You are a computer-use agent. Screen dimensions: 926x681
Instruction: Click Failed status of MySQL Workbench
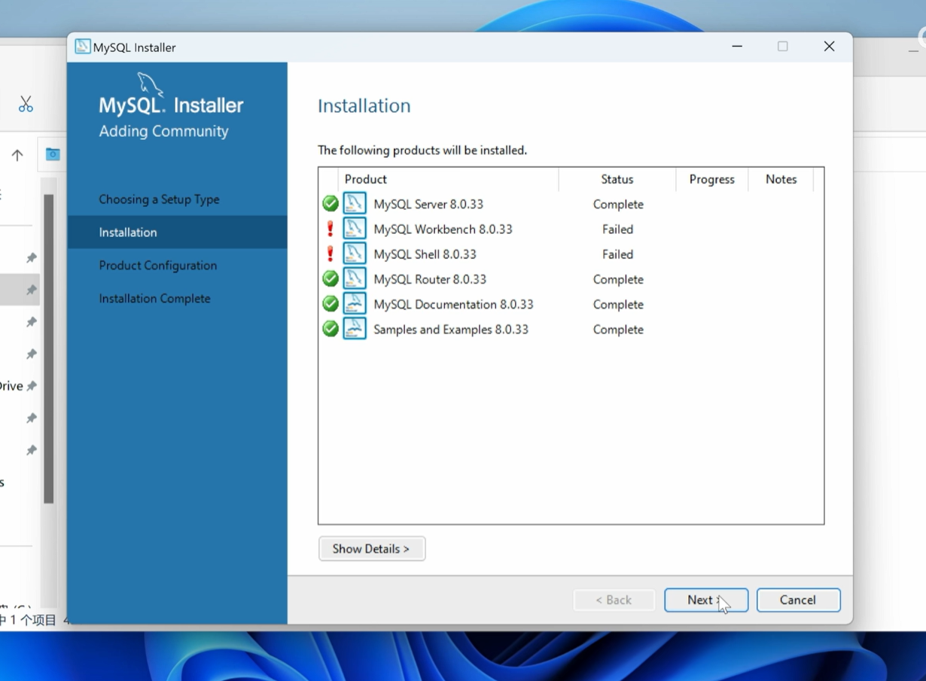coord(617,229)
